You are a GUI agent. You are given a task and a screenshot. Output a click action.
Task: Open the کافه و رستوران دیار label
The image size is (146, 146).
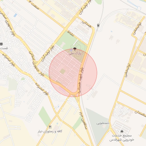pyautogui.click(x=50, y=131)
